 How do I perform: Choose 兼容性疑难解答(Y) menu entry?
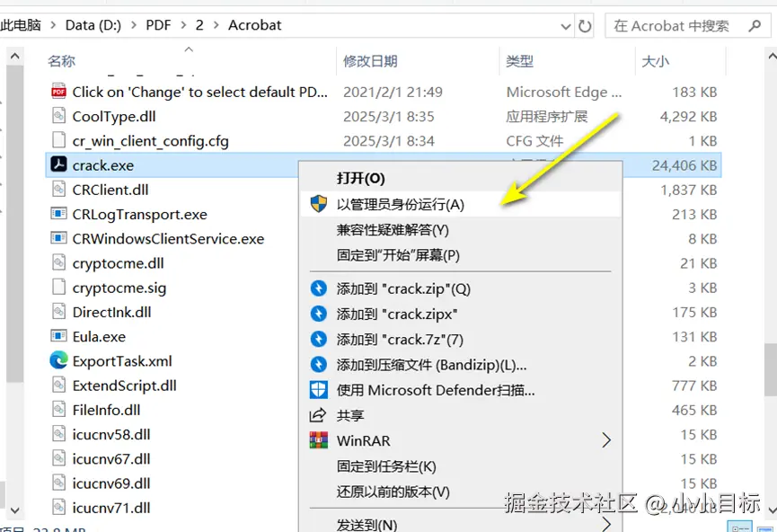click(x=461, y=229)
